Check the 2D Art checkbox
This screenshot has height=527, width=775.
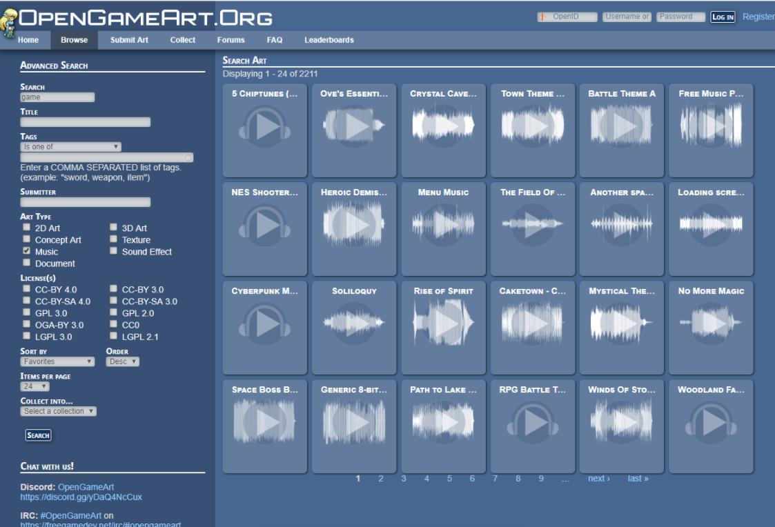(x=27, y=227)
